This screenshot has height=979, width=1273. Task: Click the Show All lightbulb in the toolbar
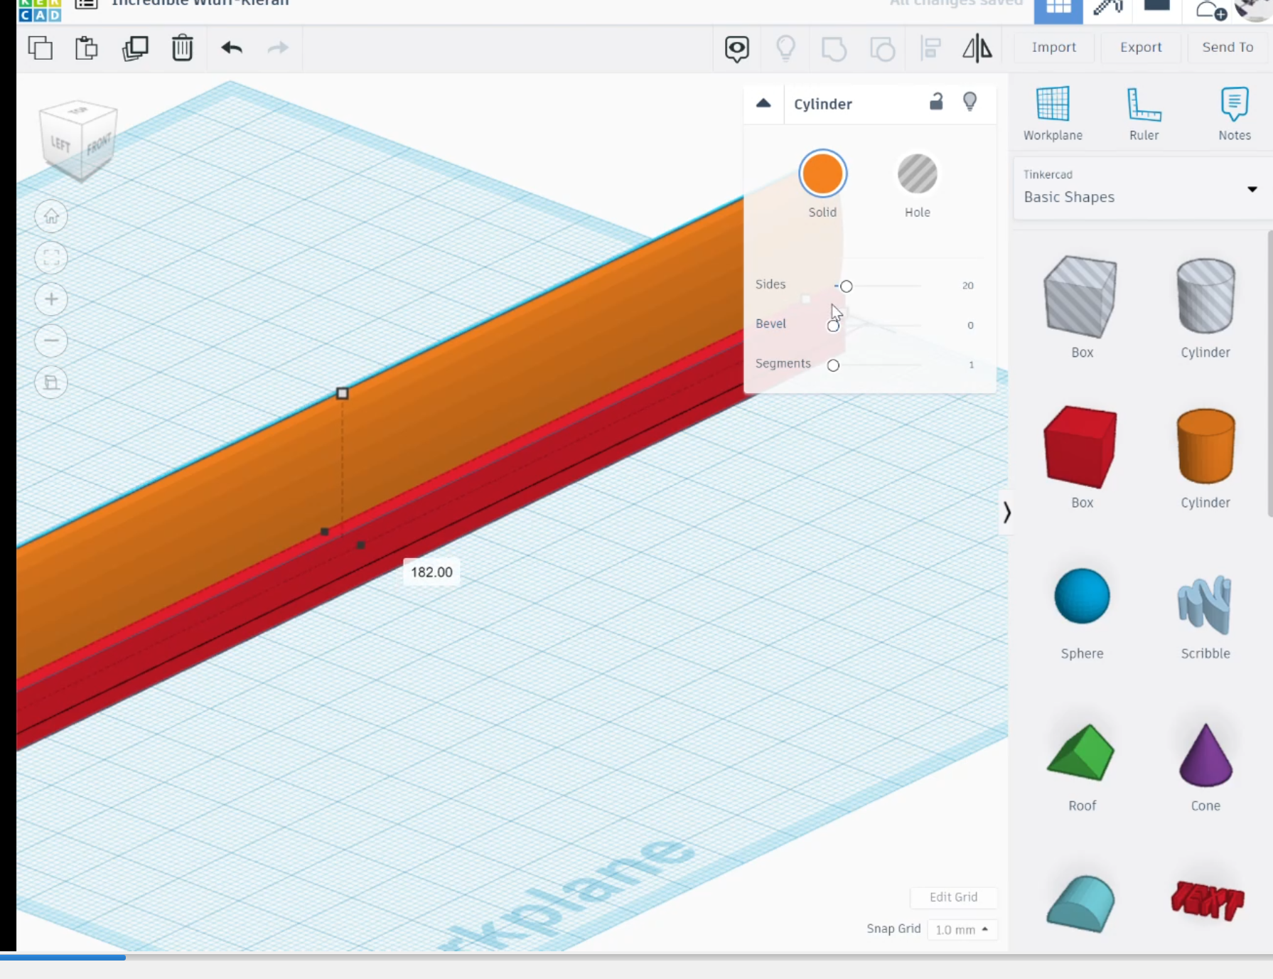[785, 48]
